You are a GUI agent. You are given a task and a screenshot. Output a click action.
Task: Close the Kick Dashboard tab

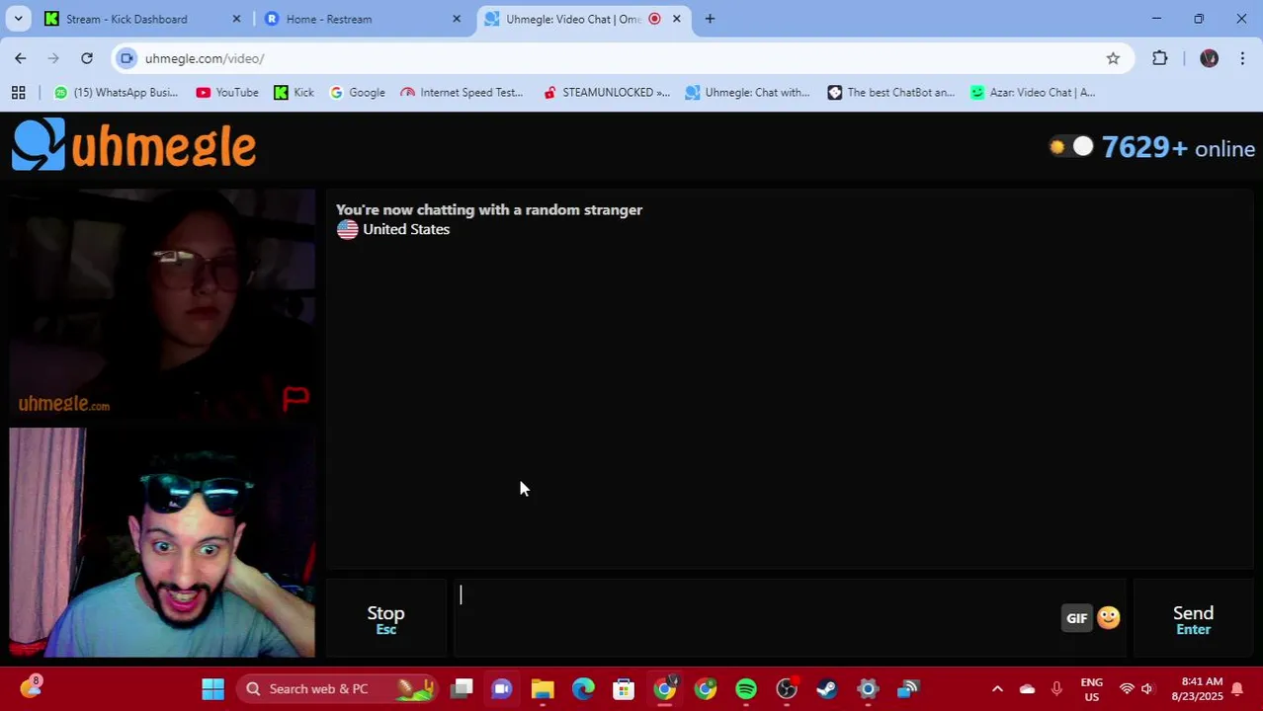pyautogui.click(x=236, y=19)
